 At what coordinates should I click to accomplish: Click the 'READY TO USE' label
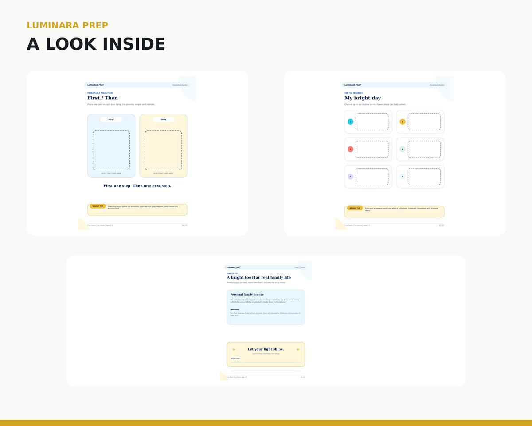click(232, 273)
